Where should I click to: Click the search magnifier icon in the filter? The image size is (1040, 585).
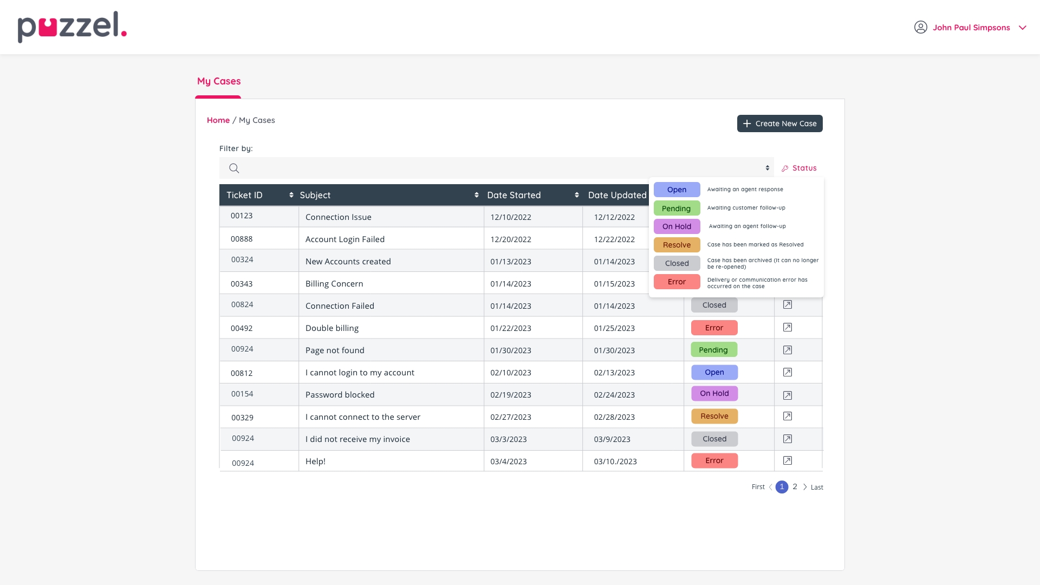coord(234,168)
